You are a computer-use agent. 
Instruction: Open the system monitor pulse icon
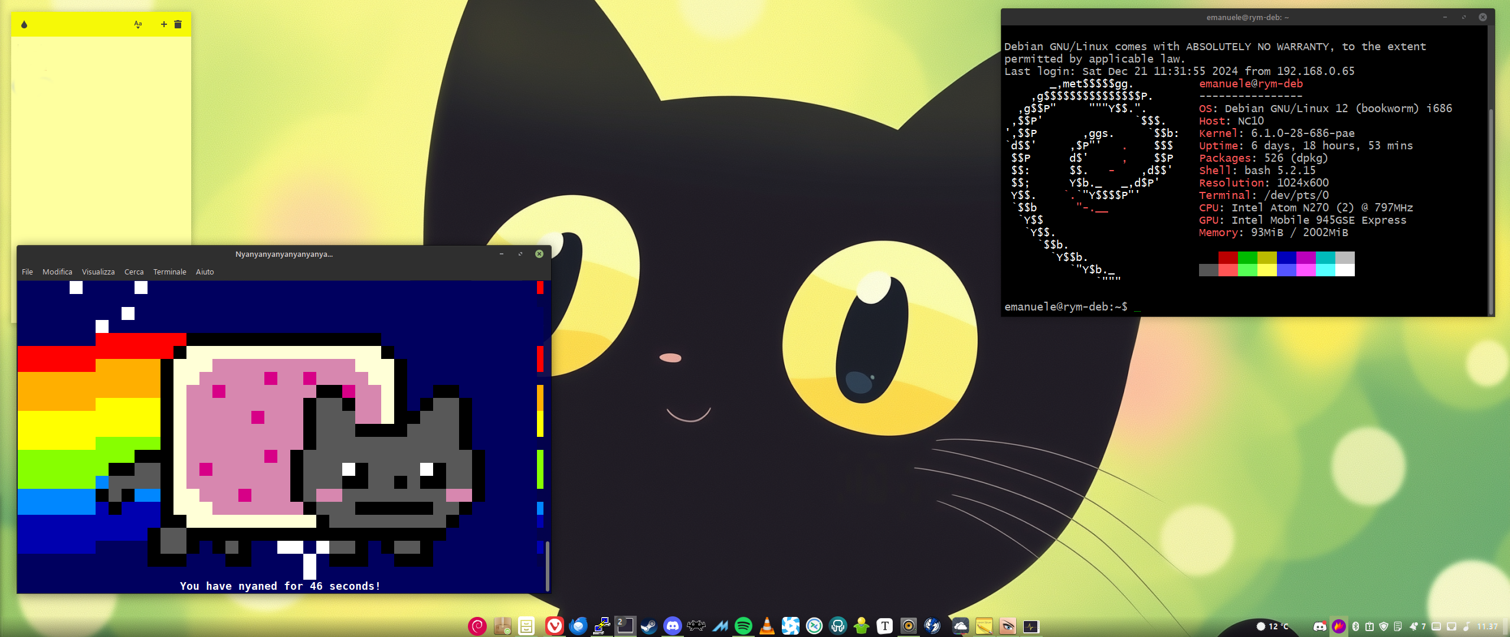1031,626
